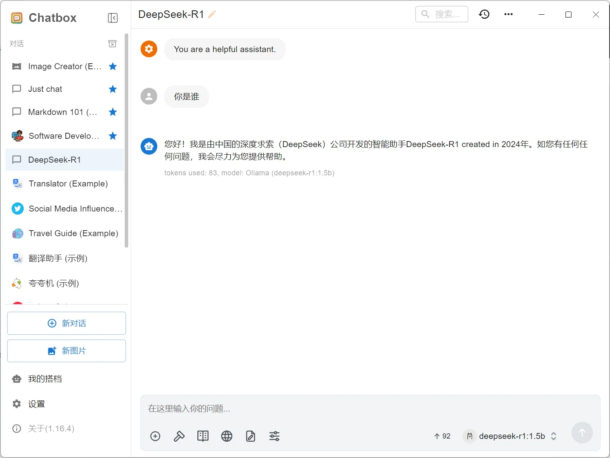Click the clear conversations archive icon
This screenshot has height=458, width=610.
[x=112, y=44]
